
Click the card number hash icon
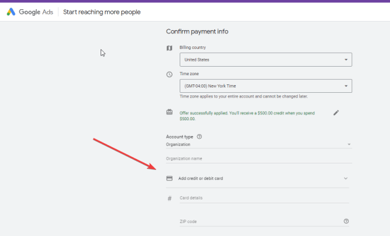click(169, 198)
